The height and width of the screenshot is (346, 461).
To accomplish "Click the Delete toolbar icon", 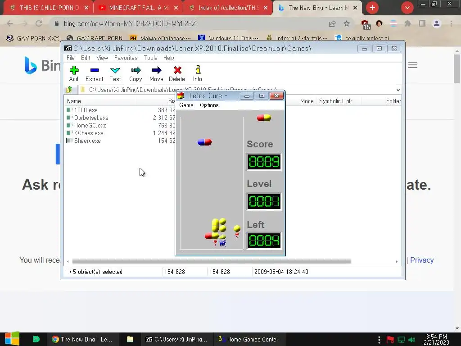I will 177,73.
